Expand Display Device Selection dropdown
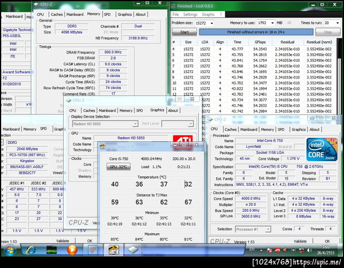Screen dimensions: 344x268 click(135, 124)
